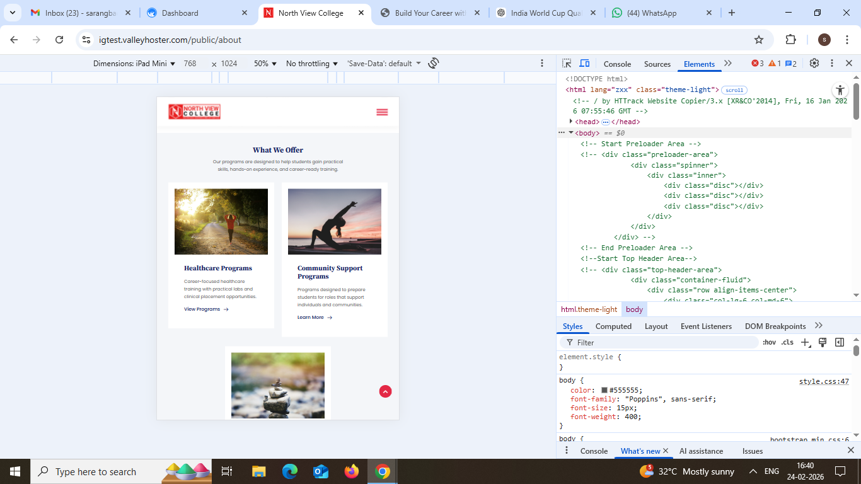The height and width of the screenshot is (484, 861).
Task: Switch to the Console panel tab
Action: tap(617, 64)
